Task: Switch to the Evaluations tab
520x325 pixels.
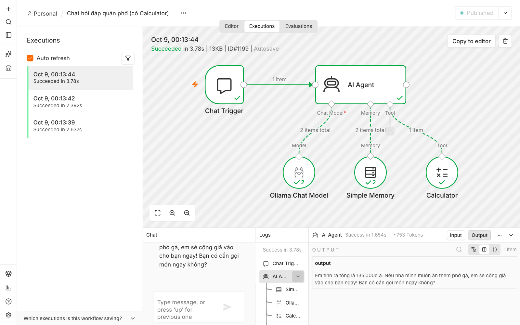Action: [299, 26]
